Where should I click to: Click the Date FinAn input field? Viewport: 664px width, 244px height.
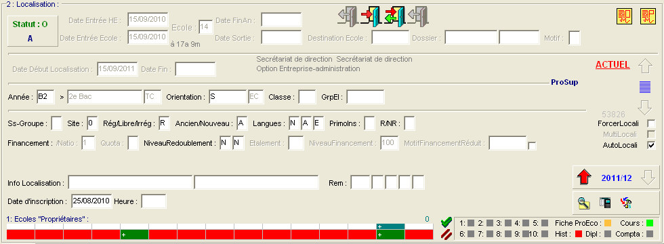281,20
